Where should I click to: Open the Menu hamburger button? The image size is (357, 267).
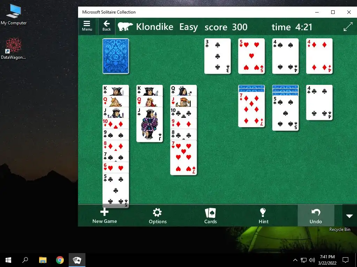point(87,26)
